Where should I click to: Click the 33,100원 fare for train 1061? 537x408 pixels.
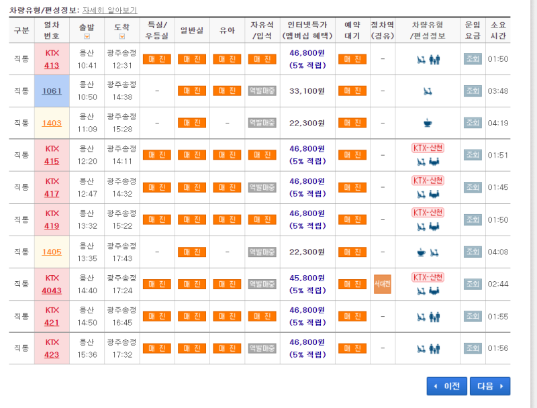pos(307,91)
